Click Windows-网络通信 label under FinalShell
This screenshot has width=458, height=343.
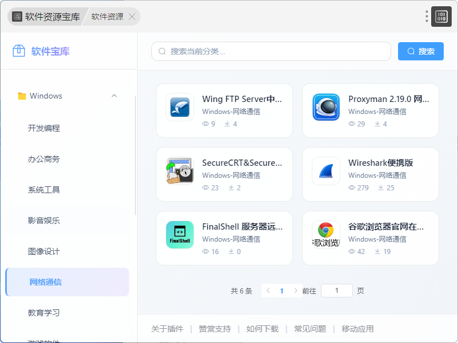(231, 239)
